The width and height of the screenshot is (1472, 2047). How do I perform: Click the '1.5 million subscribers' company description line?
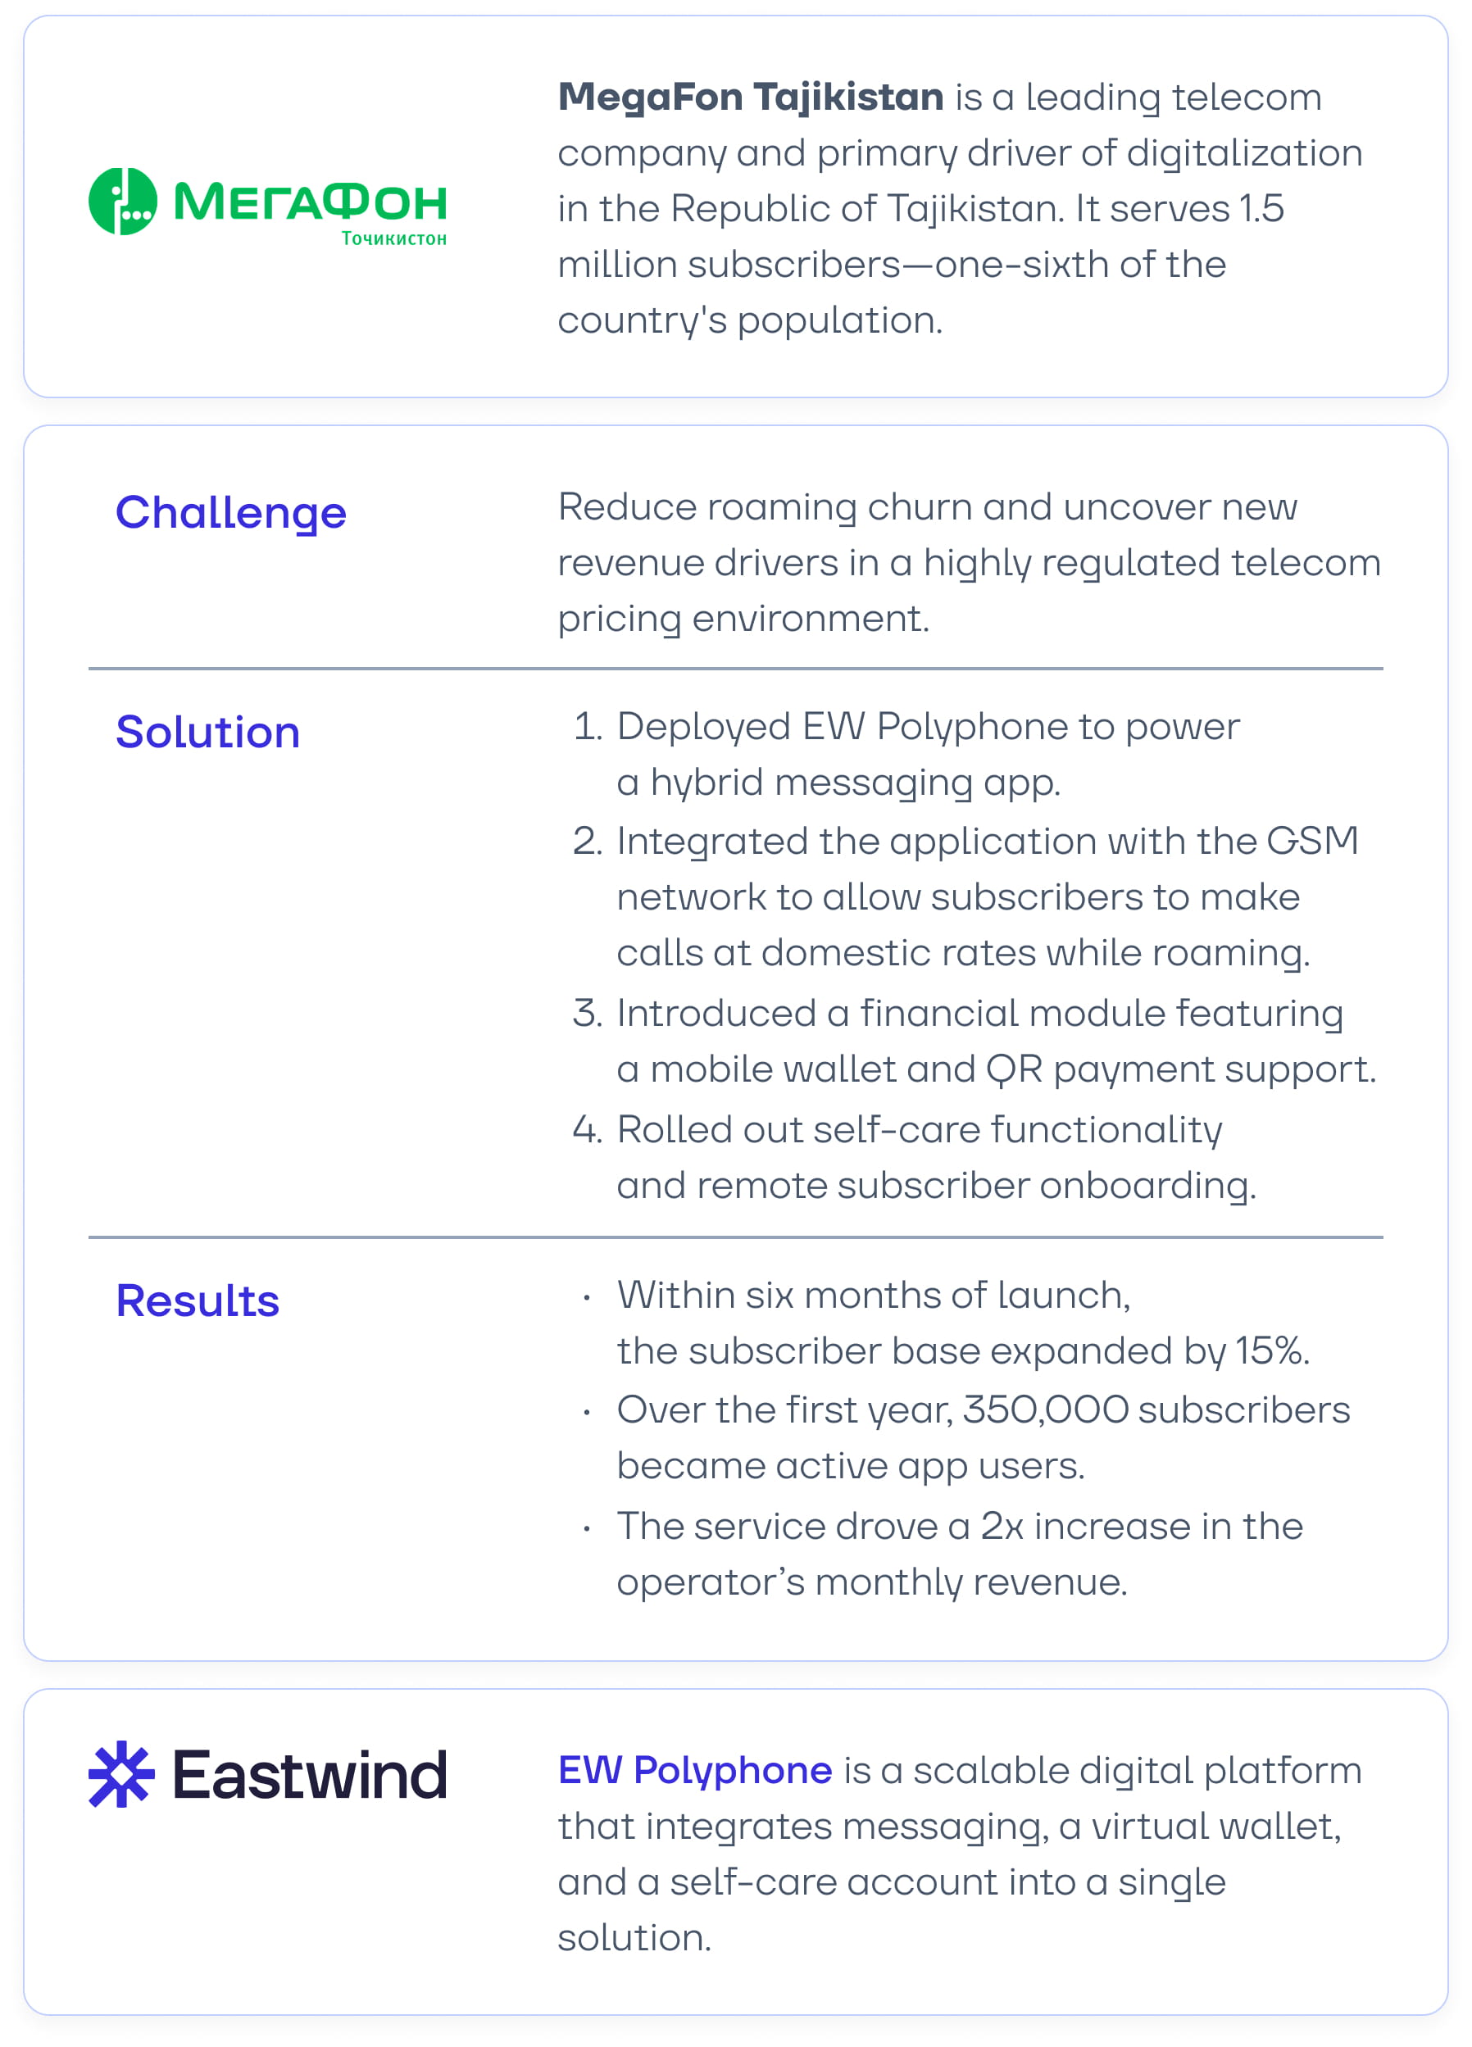click(x=920, y=208)
